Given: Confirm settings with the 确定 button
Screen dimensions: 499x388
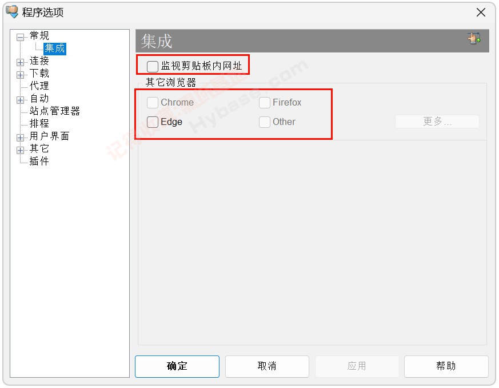Looking at the screenshot, I should point(177,366).
